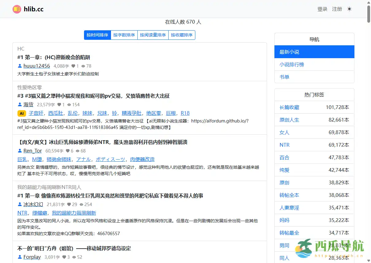Click the eye view icon showing 254

coord(82,204)
